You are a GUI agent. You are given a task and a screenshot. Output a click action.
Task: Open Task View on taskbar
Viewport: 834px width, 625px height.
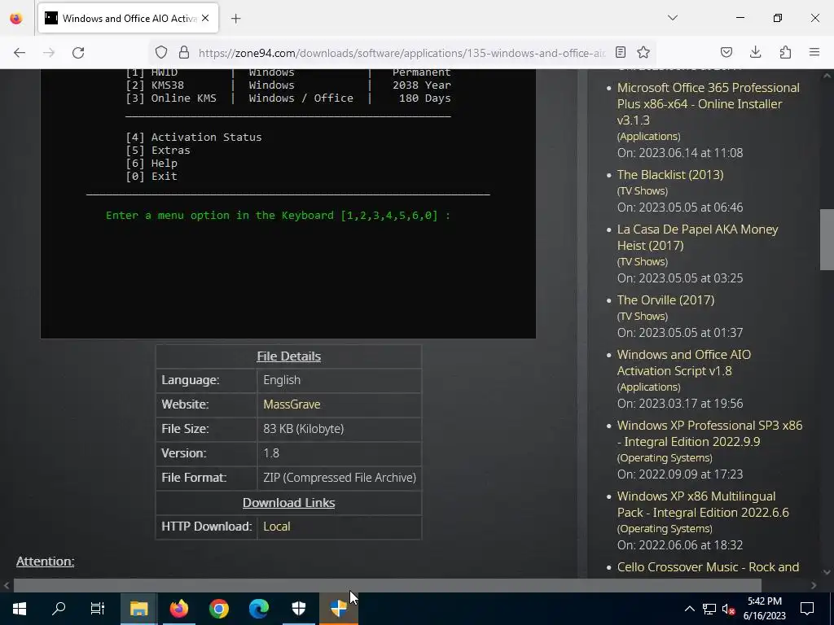pyautogui.click(x=98, y=609)
